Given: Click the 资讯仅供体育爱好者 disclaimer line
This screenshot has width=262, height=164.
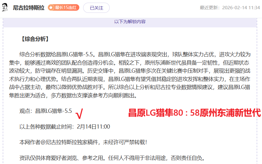Looking at the screenshot, I should coord(112,157).
